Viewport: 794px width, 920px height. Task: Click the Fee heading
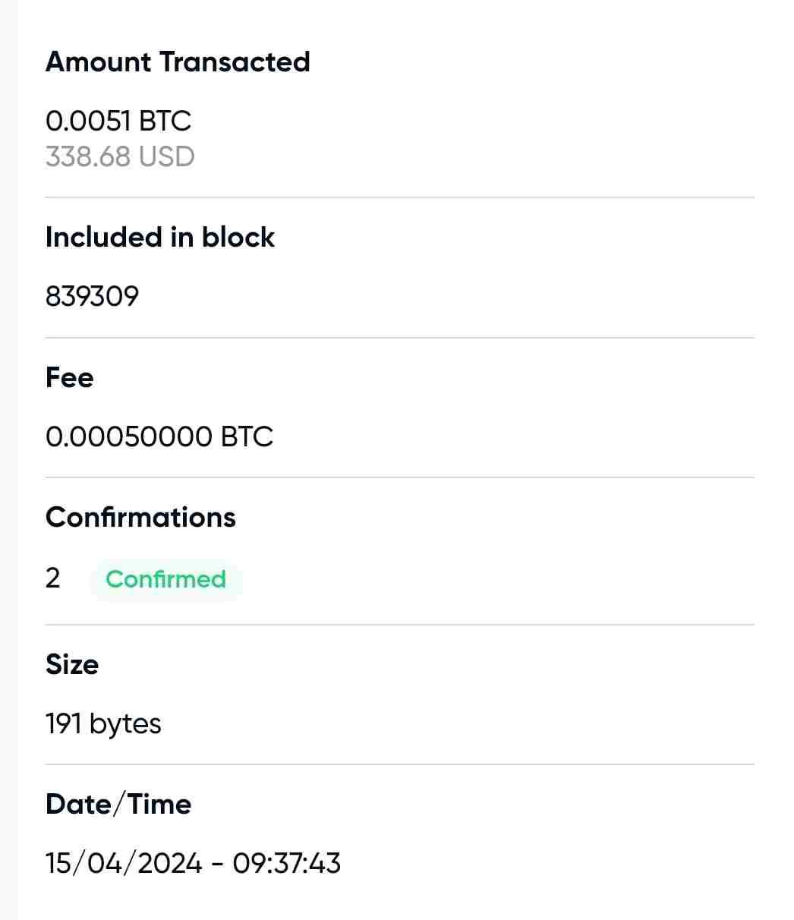click(x=70, y=377)
